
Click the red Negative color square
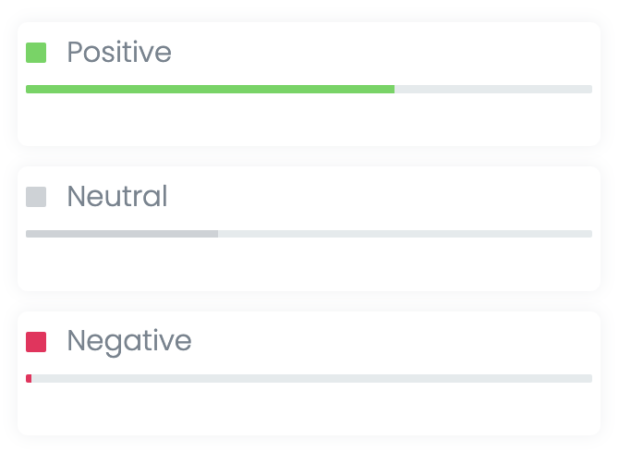(36, 342)
